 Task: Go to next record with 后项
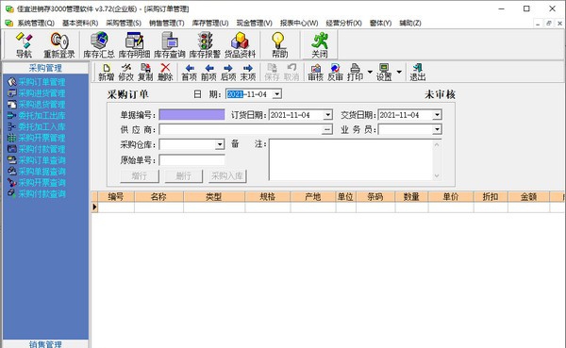point(228,73)
